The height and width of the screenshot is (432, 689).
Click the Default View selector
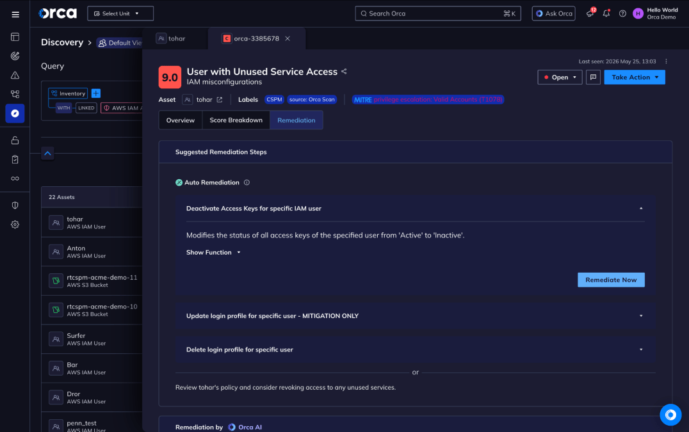coord(120,43)
